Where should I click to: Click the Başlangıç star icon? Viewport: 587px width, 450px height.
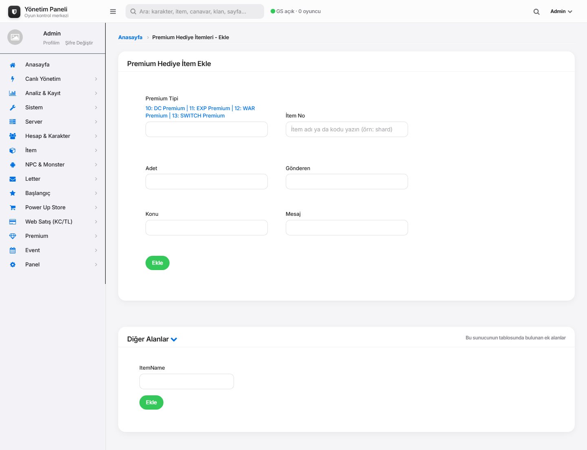click(x=13, y=193)
